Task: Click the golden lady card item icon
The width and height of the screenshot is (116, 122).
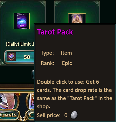Action: [x=77, y=18]
